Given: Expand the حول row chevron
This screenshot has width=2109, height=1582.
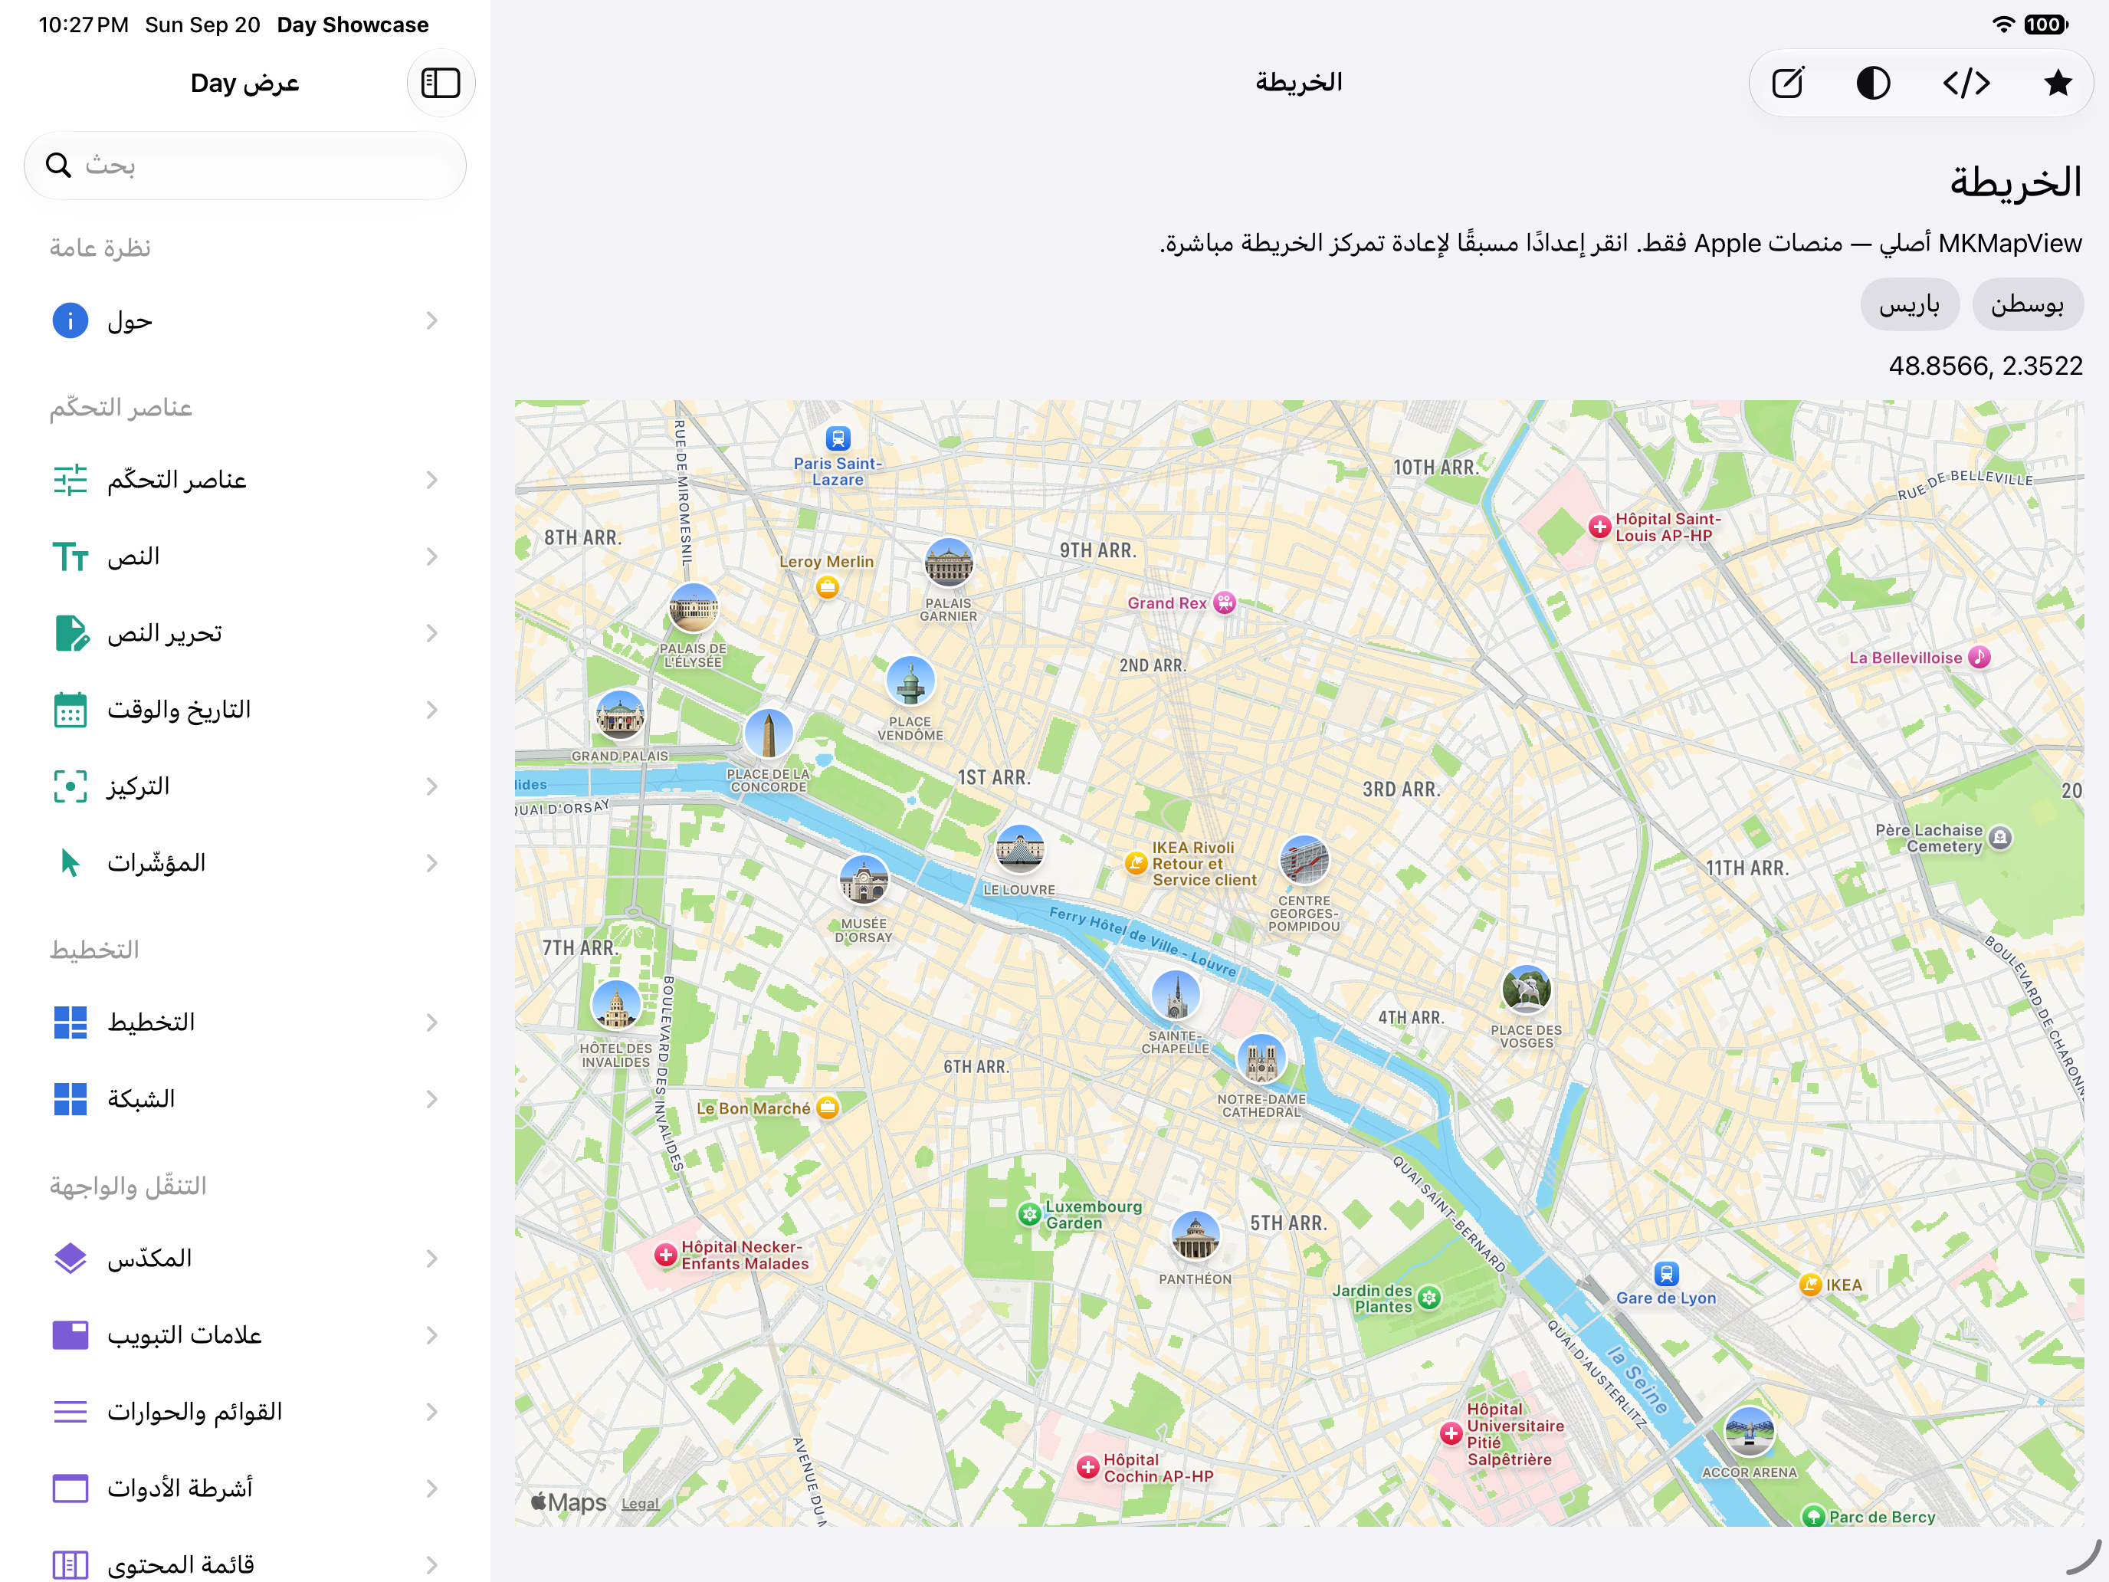Looking at the screenshot, I should click(432, 320).
